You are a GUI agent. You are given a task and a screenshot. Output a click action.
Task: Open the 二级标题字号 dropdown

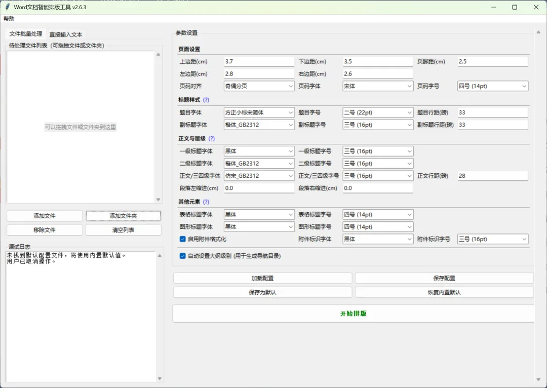[x=378, y=163]
